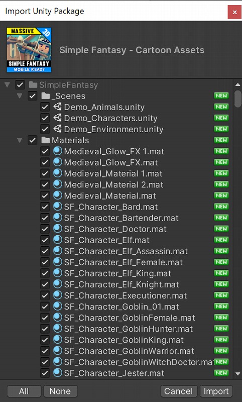The image size is (242, 402).
Task: Click NEW badge on the _Scenes row
Action: coord(221,95)
